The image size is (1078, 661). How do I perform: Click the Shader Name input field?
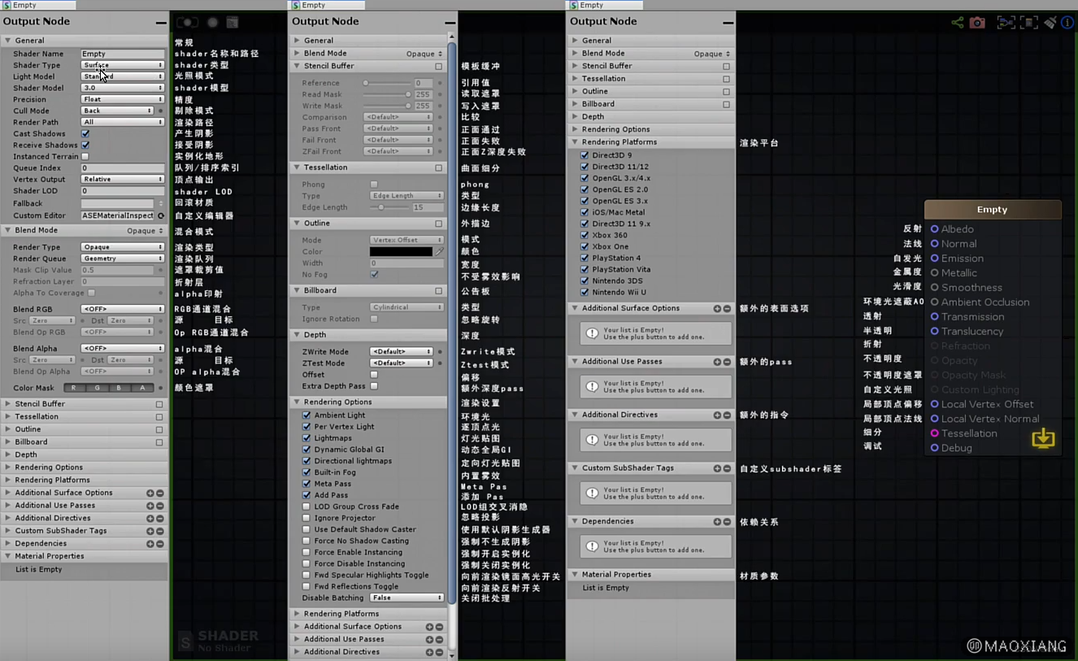(x=122, y=54)
